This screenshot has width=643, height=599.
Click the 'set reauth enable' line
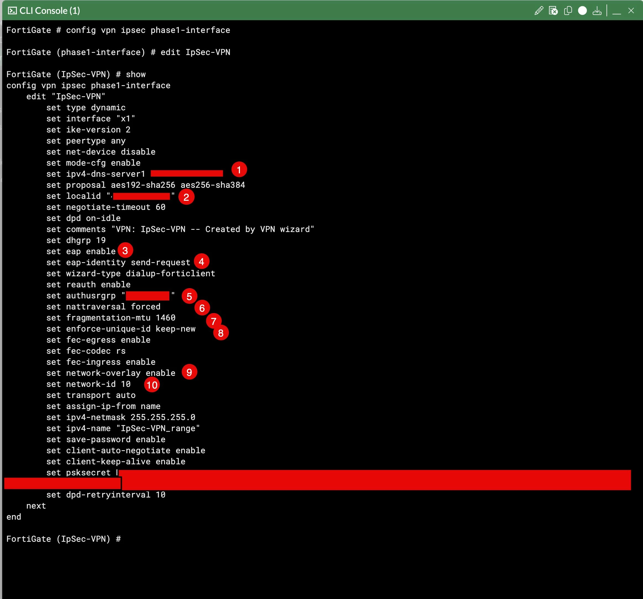[88, 285]
